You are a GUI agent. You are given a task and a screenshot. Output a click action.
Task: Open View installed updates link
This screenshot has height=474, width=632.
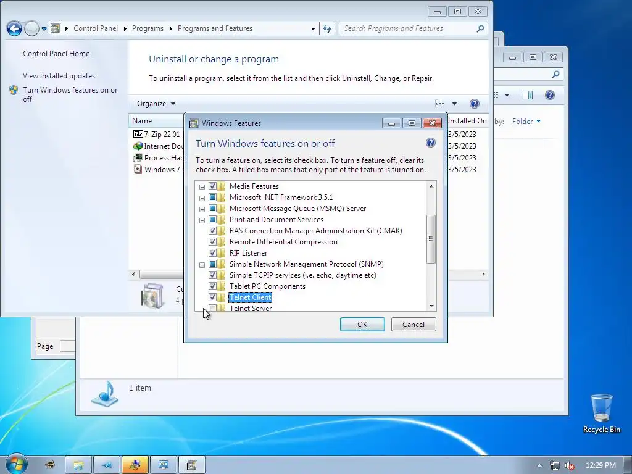pos(59,76)
